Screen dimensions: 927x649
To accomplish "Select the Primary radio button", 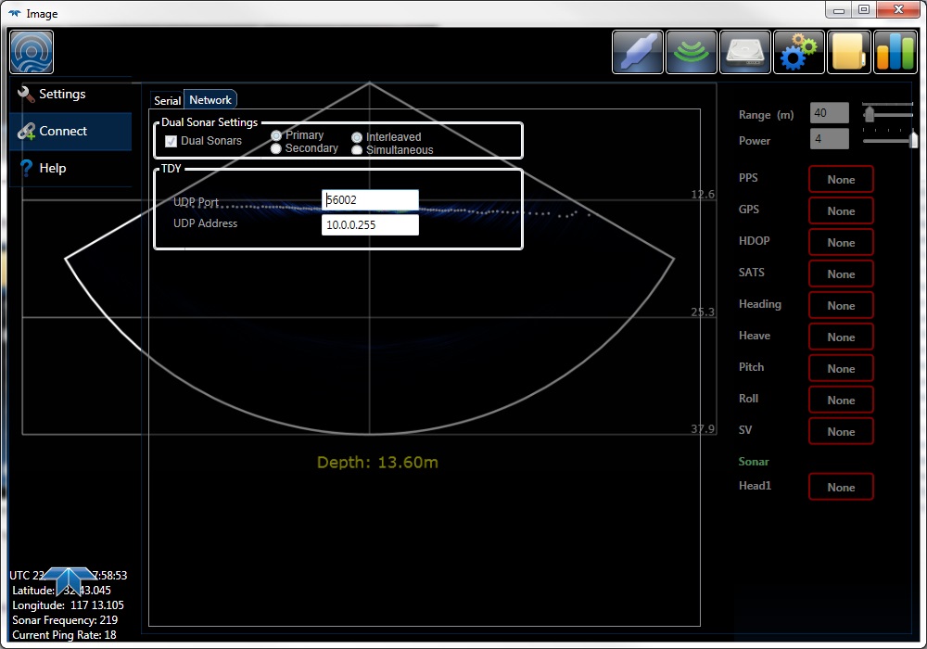I will [x=276, y=135].
